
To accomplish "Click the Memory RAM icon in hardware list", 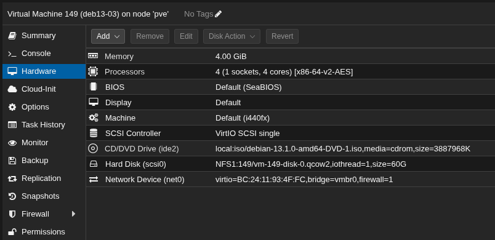I will click(93, 56).
